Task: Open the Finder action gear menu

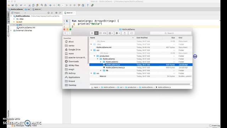Action: (x=118, y=33)
